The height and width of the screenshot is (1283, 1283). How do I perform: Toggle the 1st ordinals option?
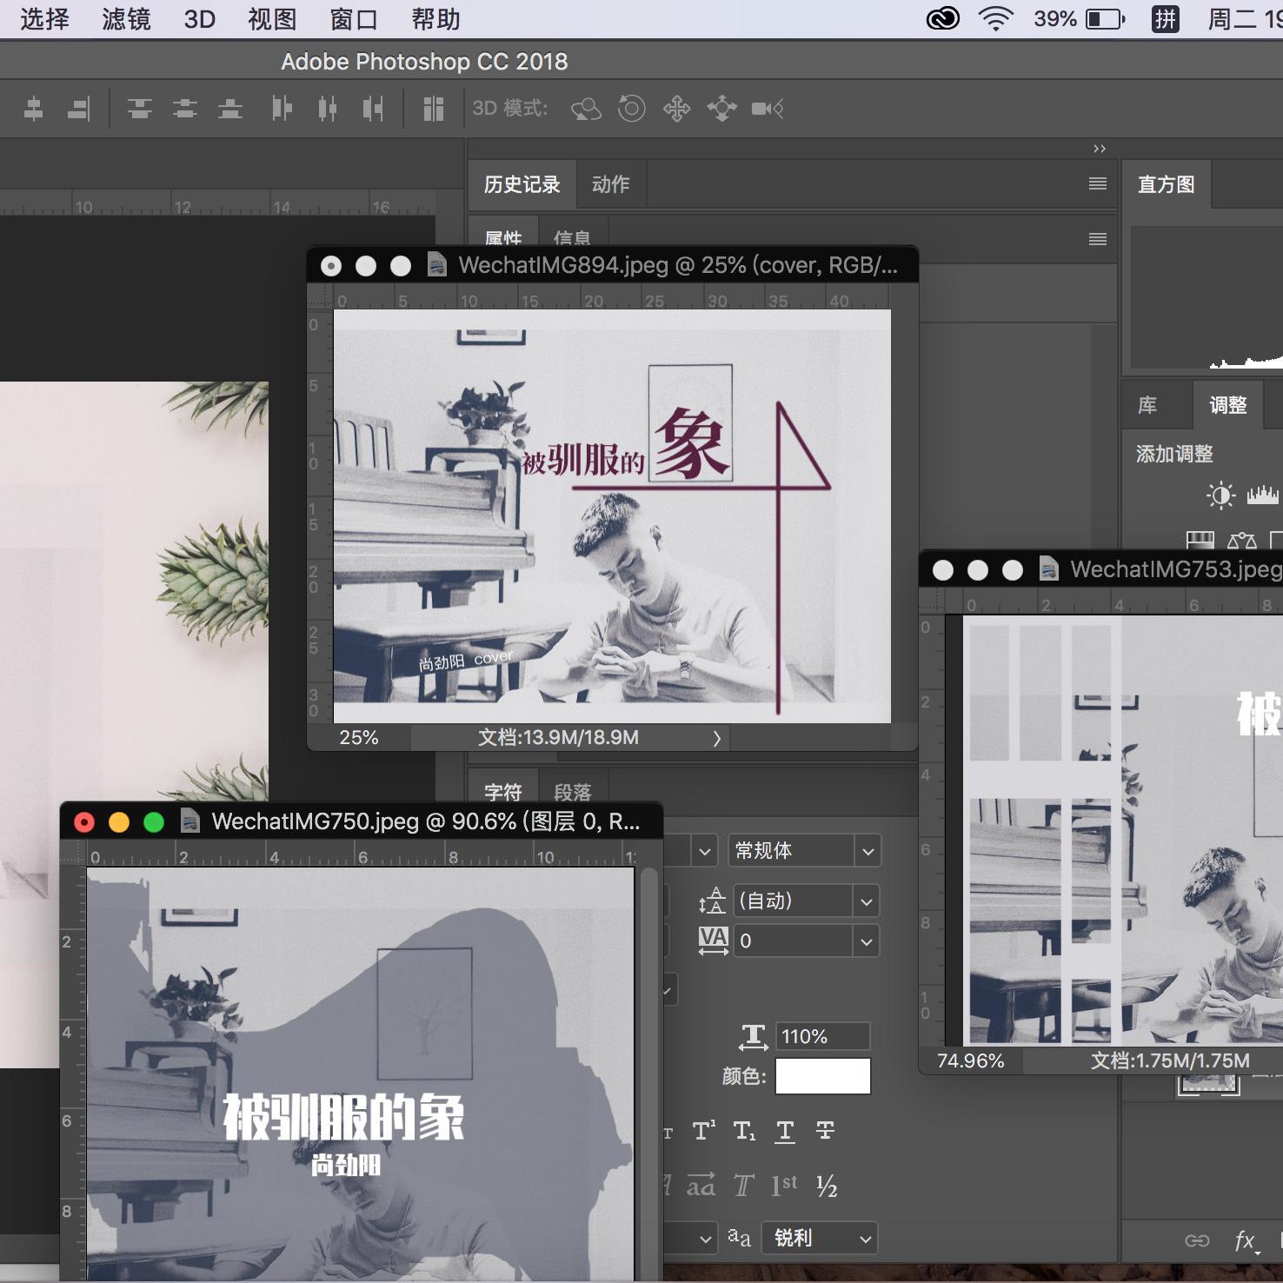point(784,1186)
